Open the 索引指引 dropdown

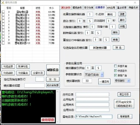(x=122, y=81)
